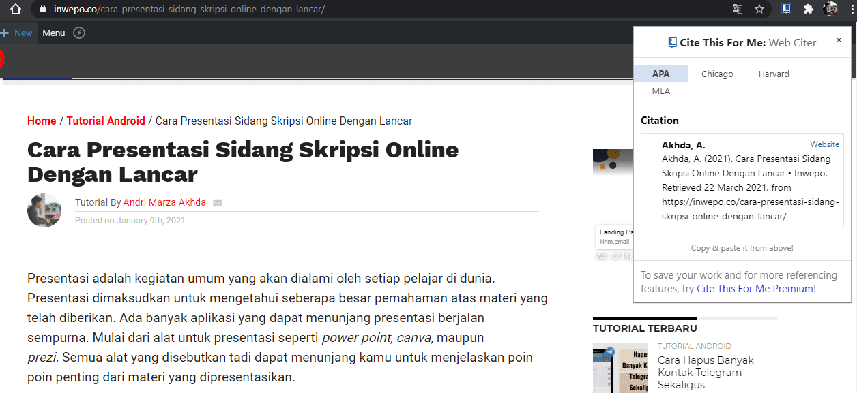Click the site connection lock icon
The width and height of the screenshot is (857, 393).
[42, 9]
